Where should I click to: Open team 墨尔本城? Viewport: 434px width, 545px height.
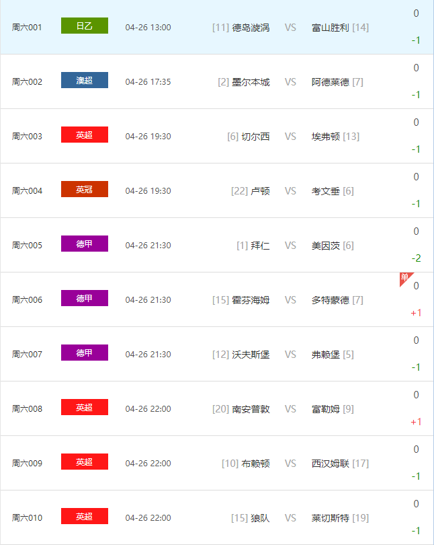coord(251,82)
